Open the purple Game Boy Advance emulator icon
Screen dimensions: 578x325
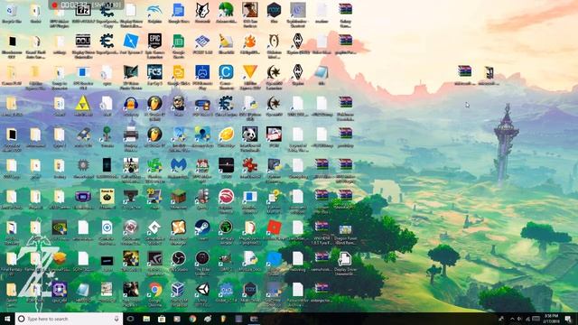(83, 197)
